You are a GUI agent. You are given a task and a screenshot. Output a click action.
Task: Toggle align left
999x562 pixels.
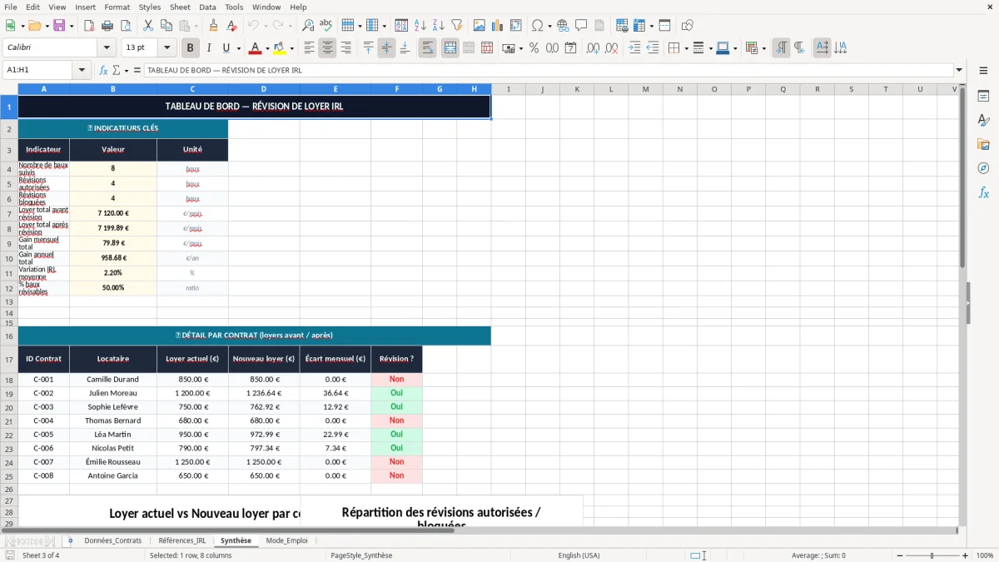[309, 48]
